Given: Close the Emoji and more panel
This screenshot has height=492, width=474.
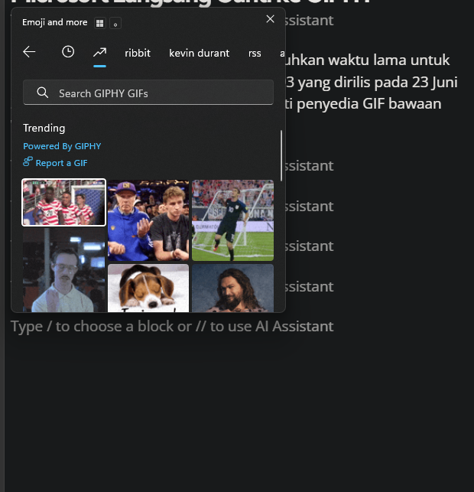Looking at the screenshot, I should click(x=270, y=19).
